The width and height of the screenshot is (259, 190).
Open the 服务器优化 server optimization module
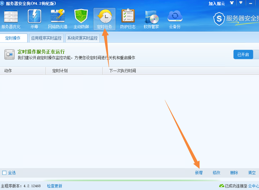tap(11, 19)
